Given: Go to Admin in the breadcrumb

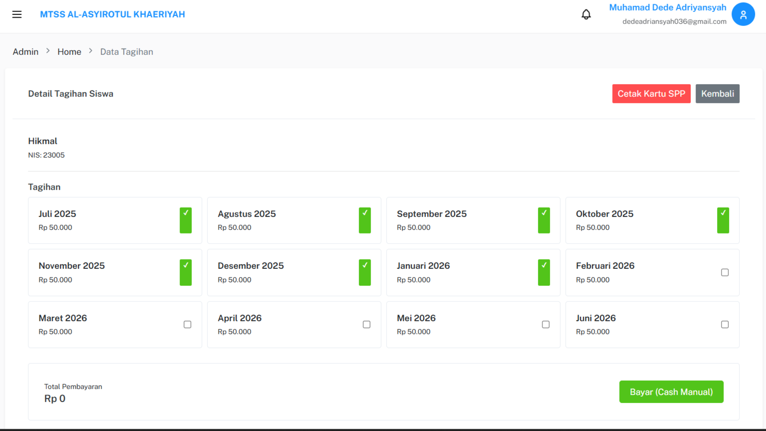Looking at the screenshot, I should pyautogui.click(x=25, y=52).
